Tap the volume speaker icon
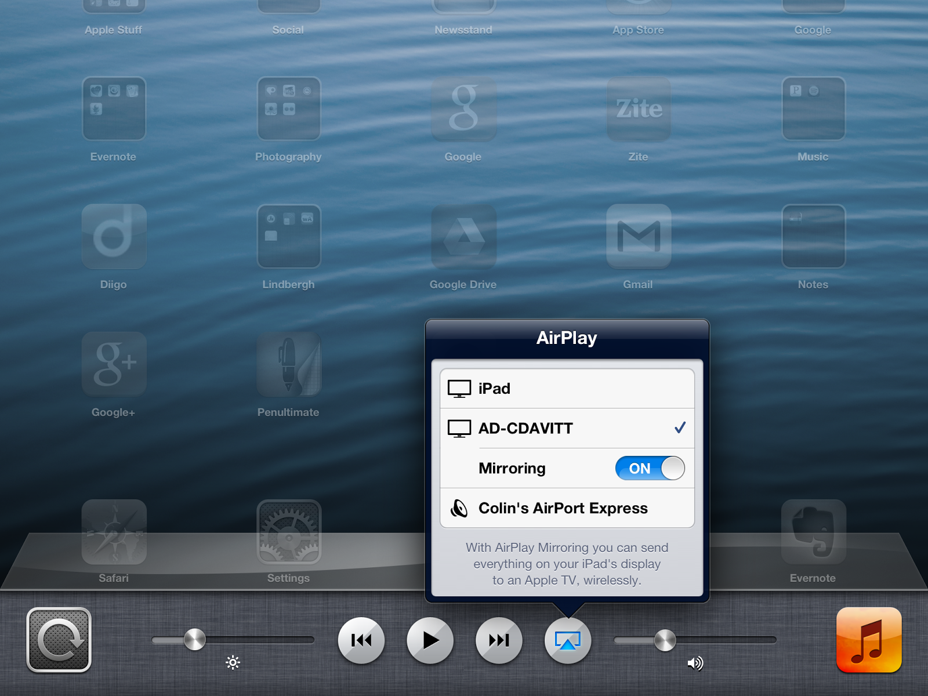 click(x=695, y=663)
